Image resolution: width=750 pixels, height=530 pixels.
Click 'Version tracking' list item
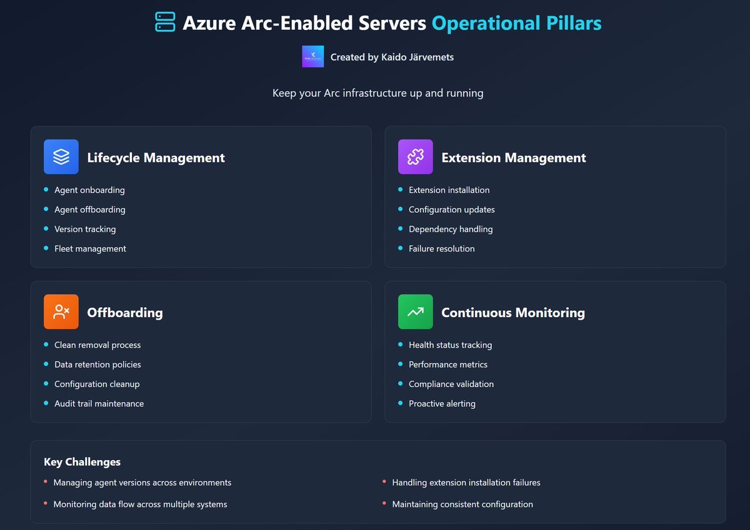(85, 229)
